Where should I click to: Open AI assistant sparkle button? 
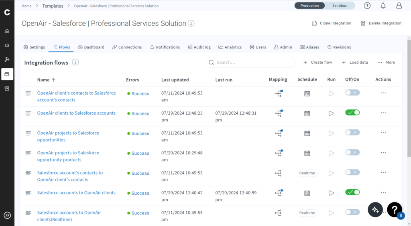(375, 210)
